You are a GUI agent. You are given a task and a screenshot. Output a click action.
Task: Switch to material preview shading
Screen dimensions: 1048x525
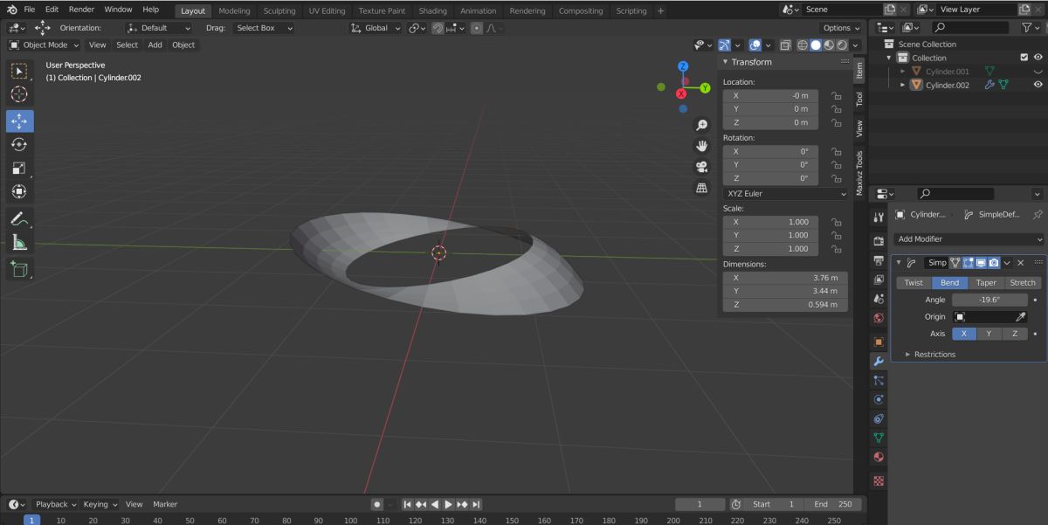(829, 45)
